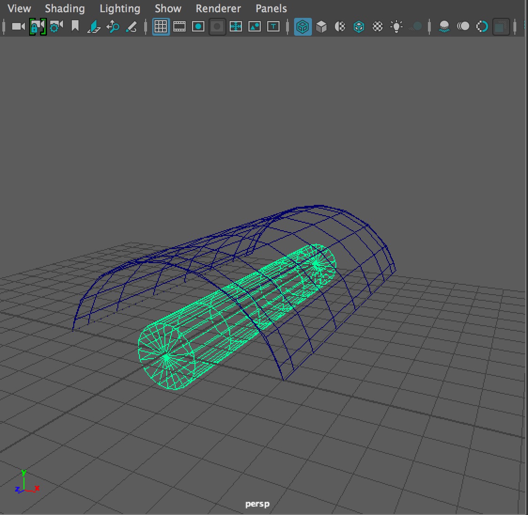Toggle the Textured display icon
528x515 pixels.
[x=378, y=27]
